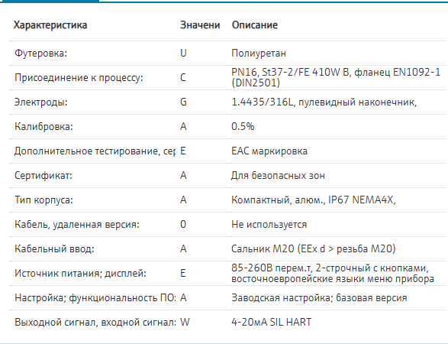Select the Кабель, удаленная версия row
Image resolution: width=448 pixels, height=344 pixels.
228,225
